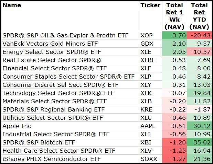The height and width of the screenshot is (164, 213).
Task: Select VanEck Vectors Gold Miners ETF row name
Action: click(50, 44)
